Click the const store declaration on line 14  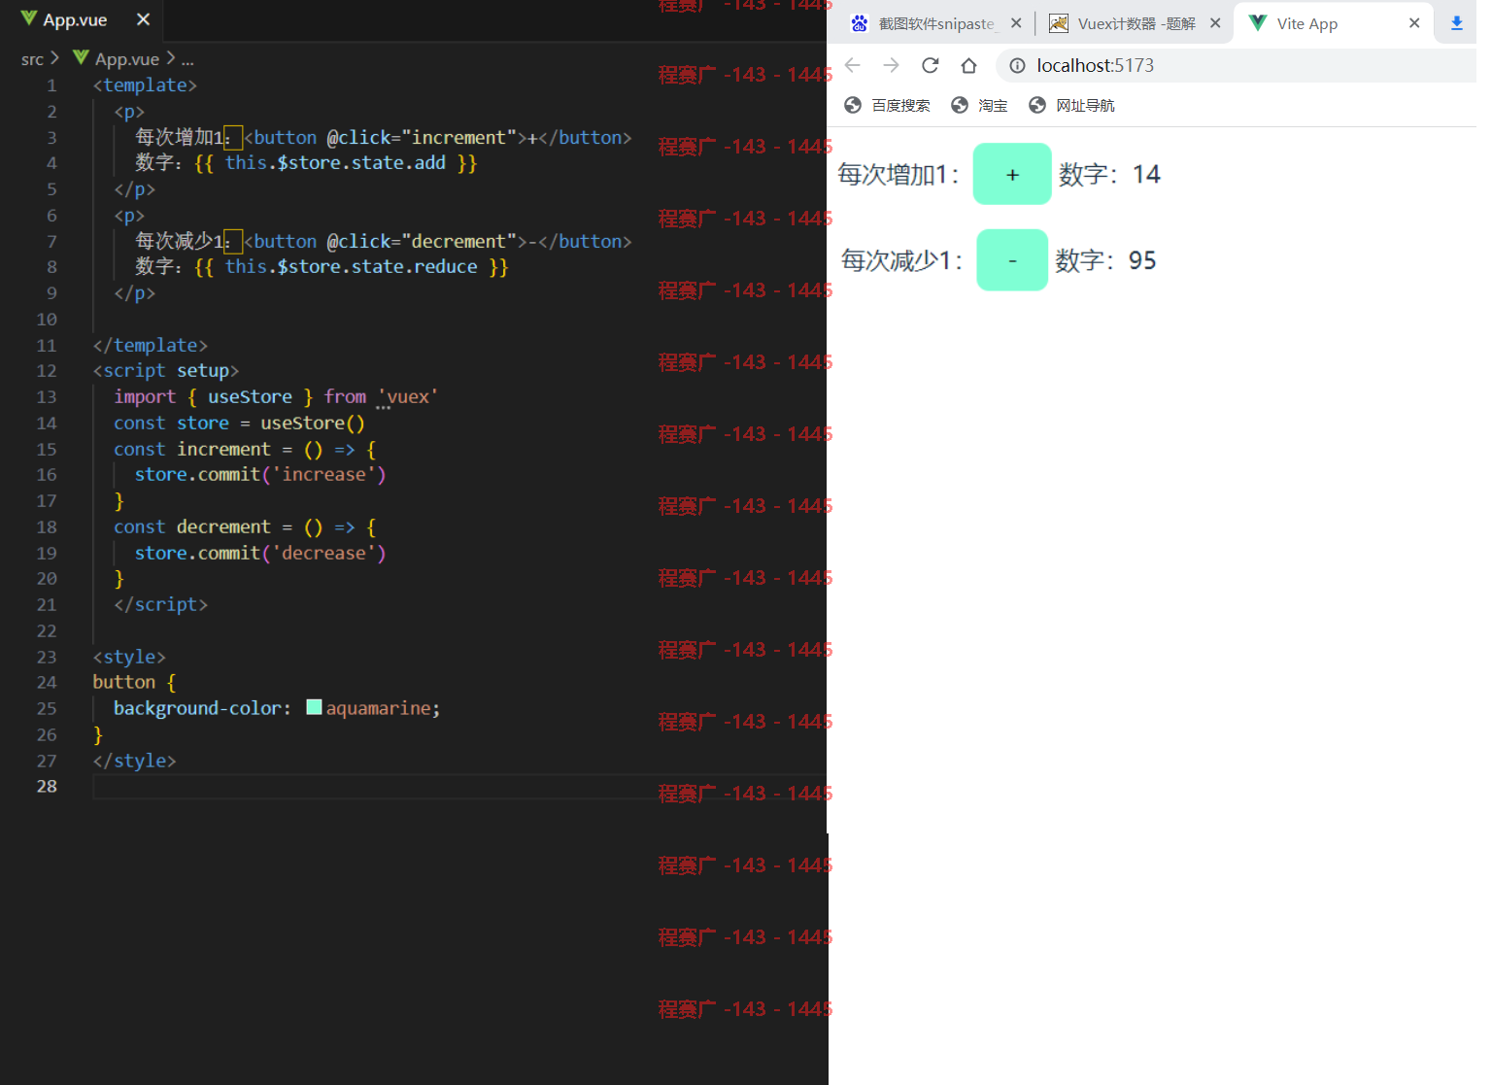pyautogui.click(x=239, y=423)
